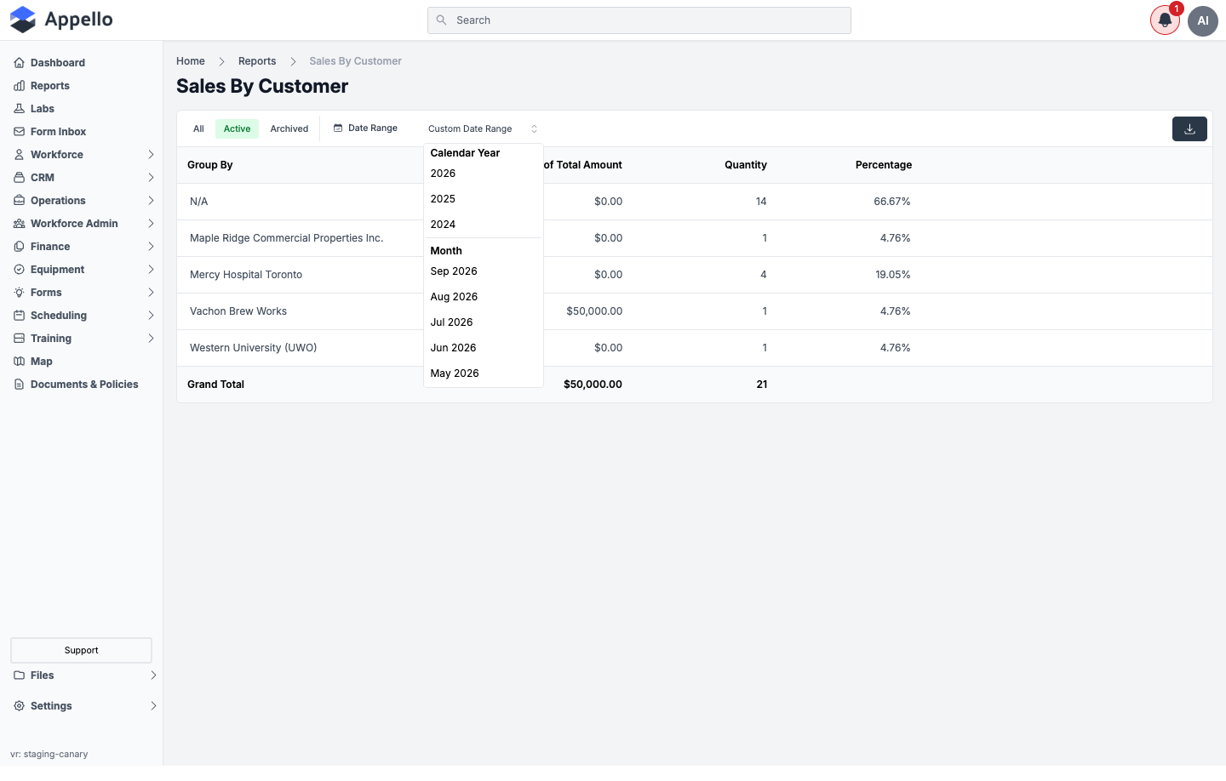Open the Custom Date Range dropdown
Screen dimensions: 1226x781
coord(483,129)
